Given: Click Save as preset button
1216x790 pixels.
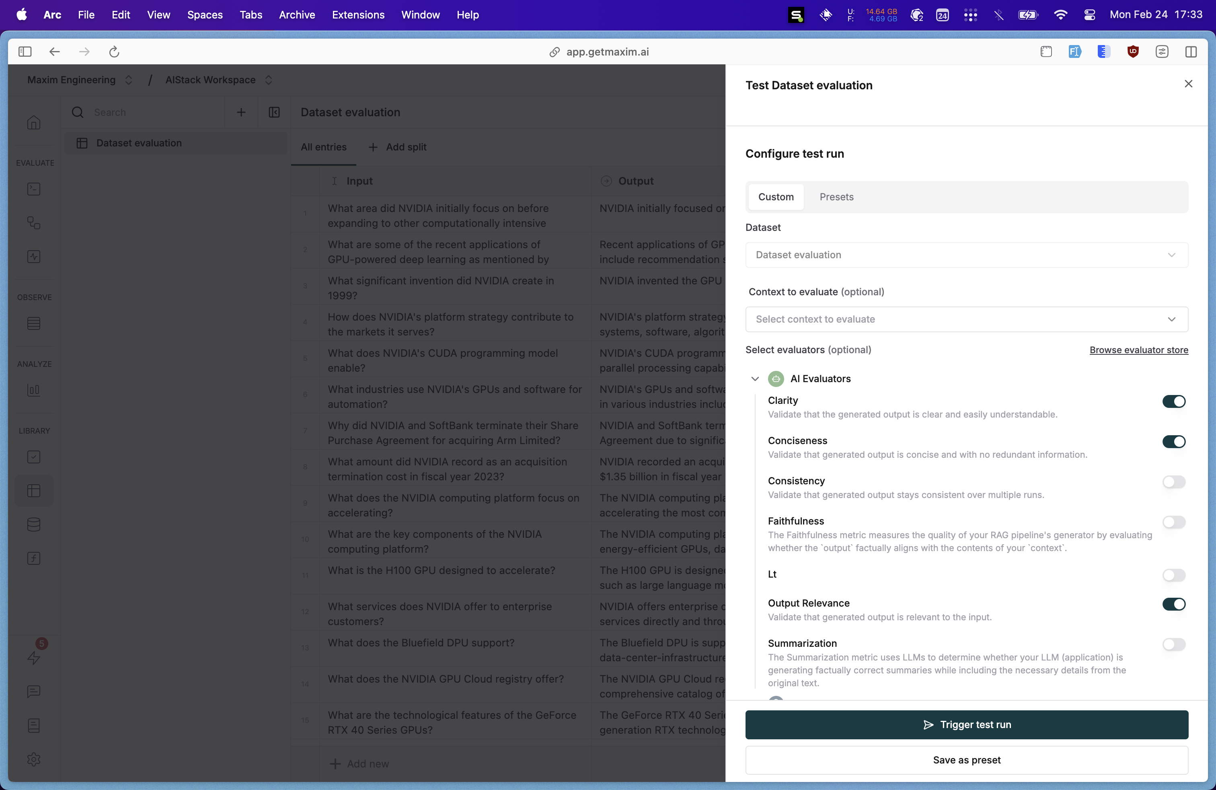Looking at the screenshot, I should coord(967,760).
